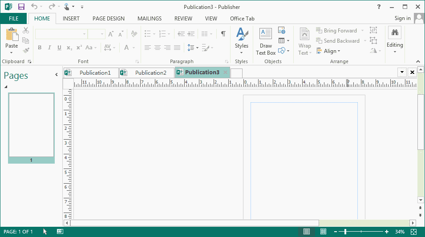Image resolution: width=425 pixels, height=237 pixels.
Task: Click the Editing binoculars icon
Action: point(394,33)
